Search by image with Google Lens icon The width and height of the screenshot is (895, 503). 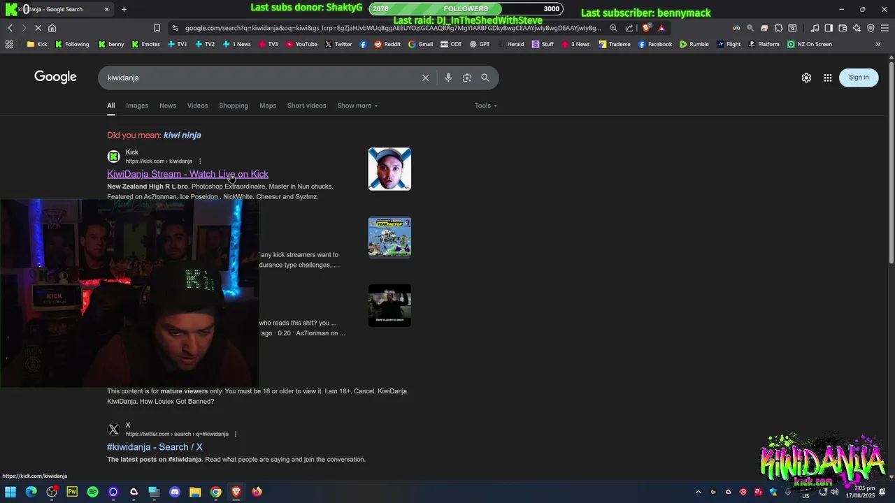coord(467,78)
